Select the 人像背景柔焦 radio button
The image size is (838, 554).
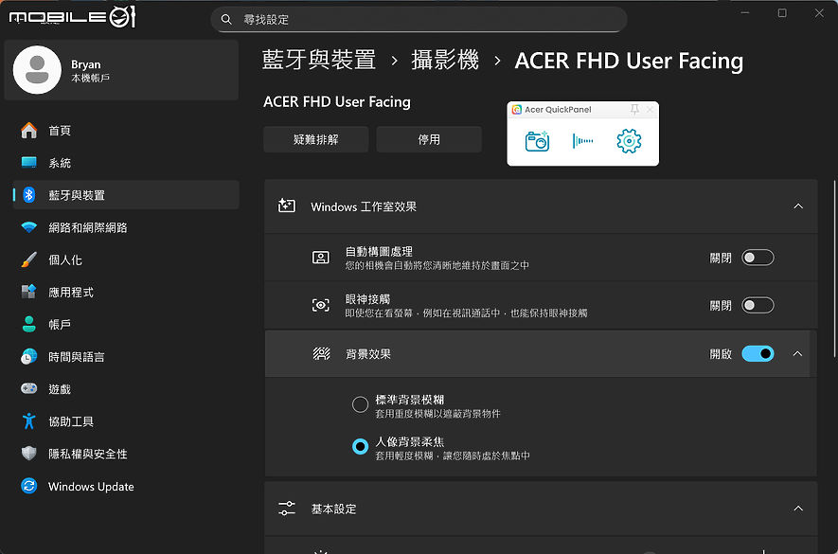tap(360, 446)
